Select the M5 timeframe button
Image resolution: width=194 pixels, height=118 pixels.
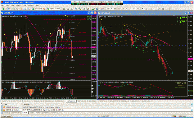coord(111,9)
